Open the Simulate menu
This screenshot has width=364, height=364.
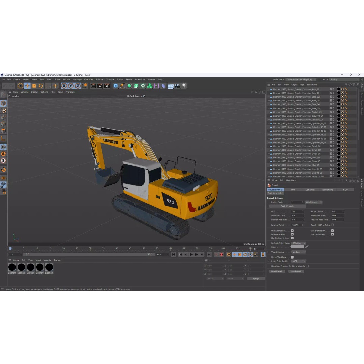click(110, 79)
